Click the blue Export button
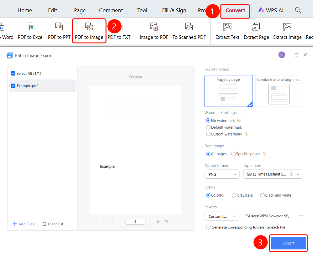This screenshot has width=313, height=257. point(288,243)
